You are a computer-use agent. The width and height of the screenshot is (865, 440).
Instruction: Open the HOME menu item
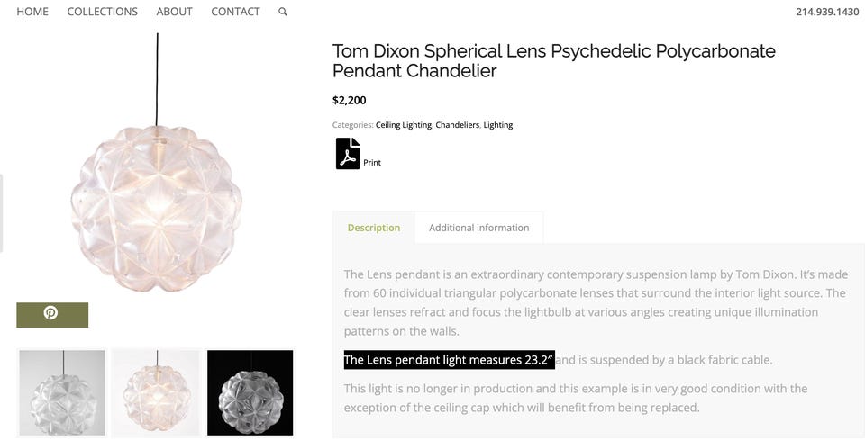click(x=32, y=12)
